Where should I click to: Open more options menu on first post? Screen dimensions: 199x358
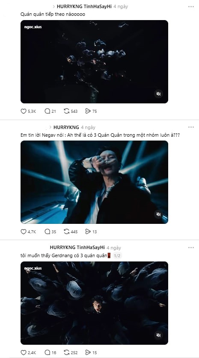[x=191, y=6]
